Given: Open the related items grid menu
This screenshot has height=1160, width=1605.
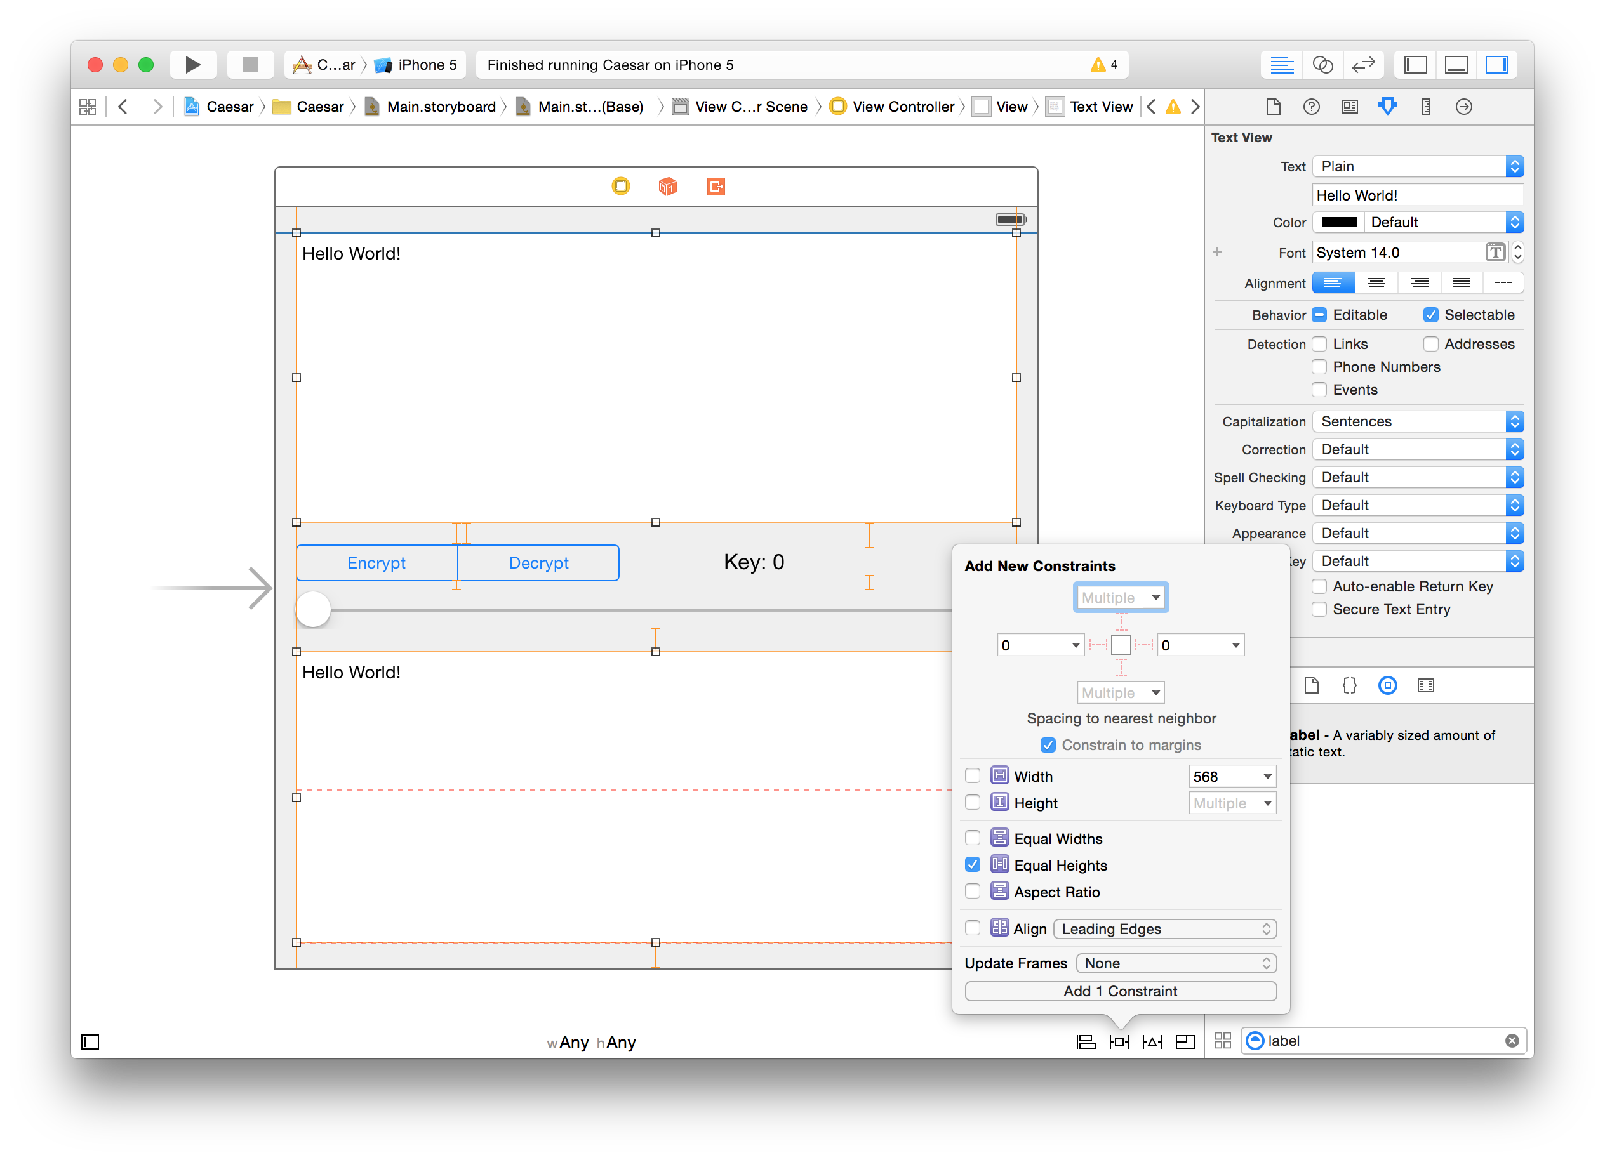Looking at the screenshot, I should (88, 107).
